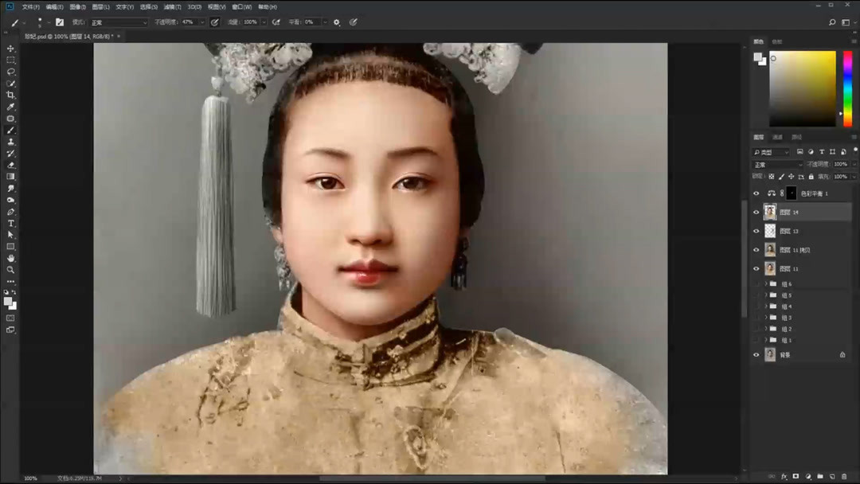Viewport: 860px width, 484px height.
Task: Hide the 背景 layer
Action: coord(756,354)
